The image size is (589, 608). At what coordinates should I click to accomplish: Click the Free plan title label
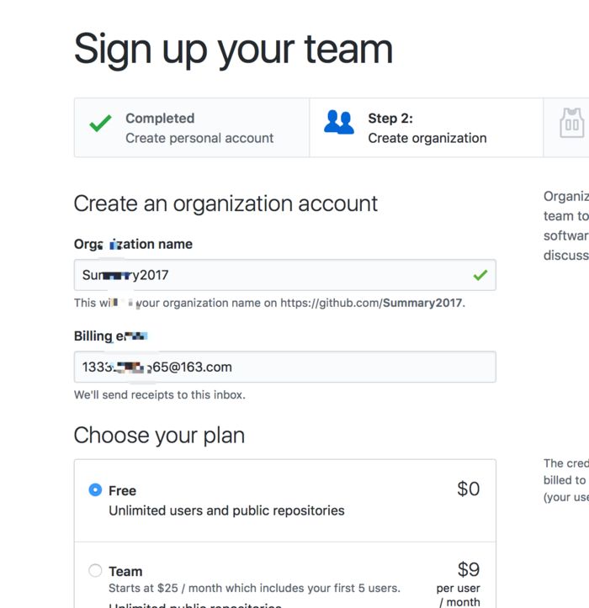[122, 490]
